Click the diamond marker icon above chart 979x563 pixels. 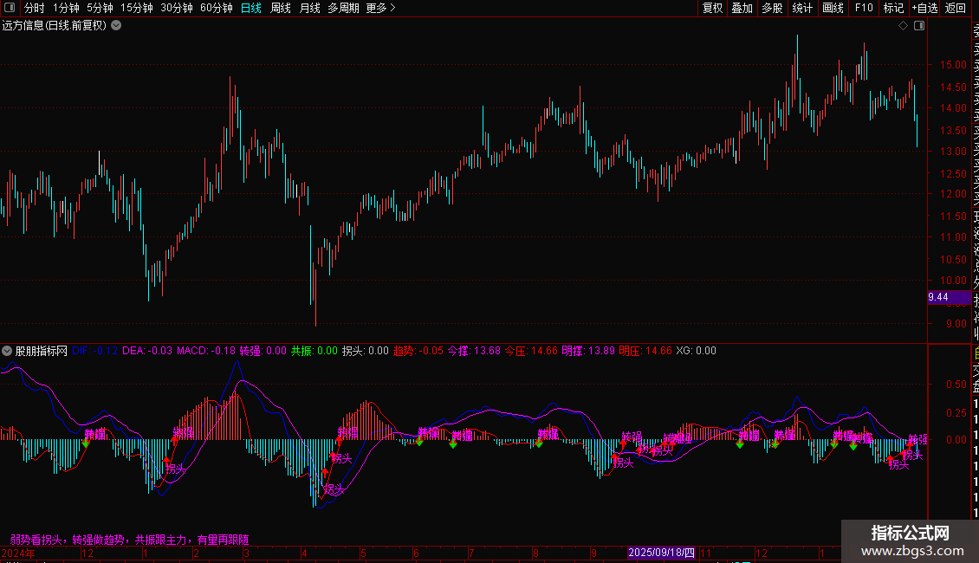(903, 26)
